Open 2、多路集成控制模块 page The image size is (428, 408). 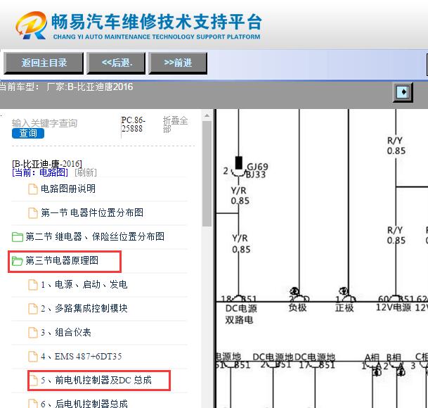84,309
